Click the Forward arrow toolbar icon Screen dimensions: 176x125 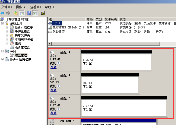(x=8, y=13)
